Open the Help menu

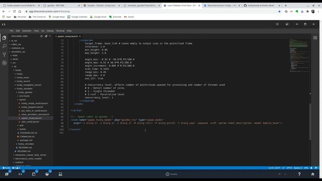[69, 31]
